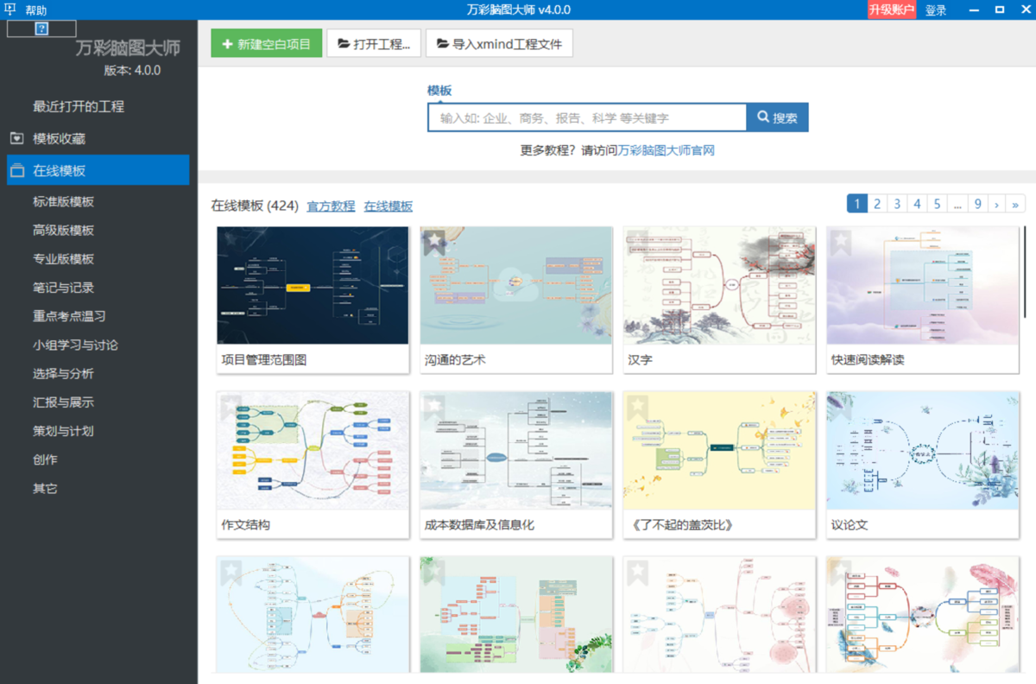The width and height of the screenshot is (1036, 684).
Task: Select 重点考点温习 category
Action: point(69,316)
